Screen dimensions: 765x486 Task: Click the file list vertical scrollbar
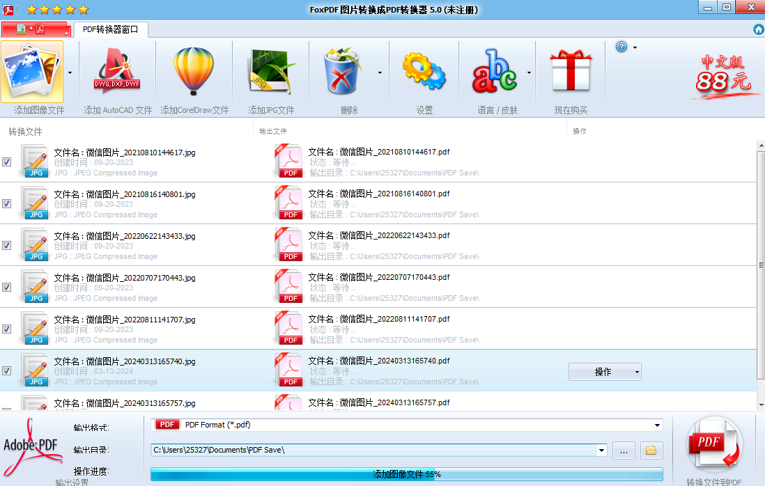tap(761, 265)
